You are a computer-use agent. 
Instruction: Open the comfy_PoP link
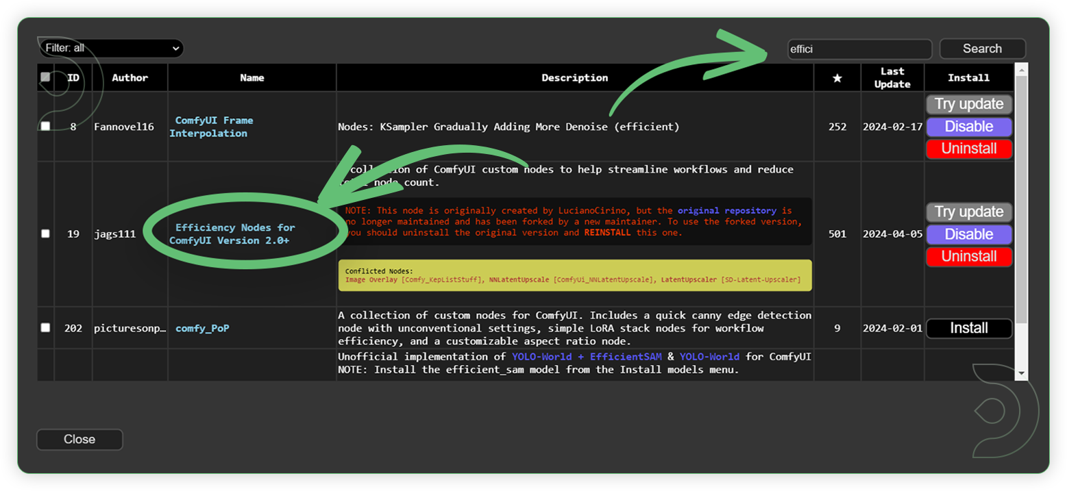[x=202, y=327]
